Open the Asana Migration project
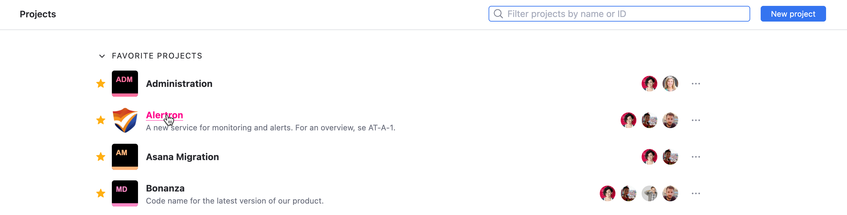Viewport: 847px width, 215px height. click(182, 157)
